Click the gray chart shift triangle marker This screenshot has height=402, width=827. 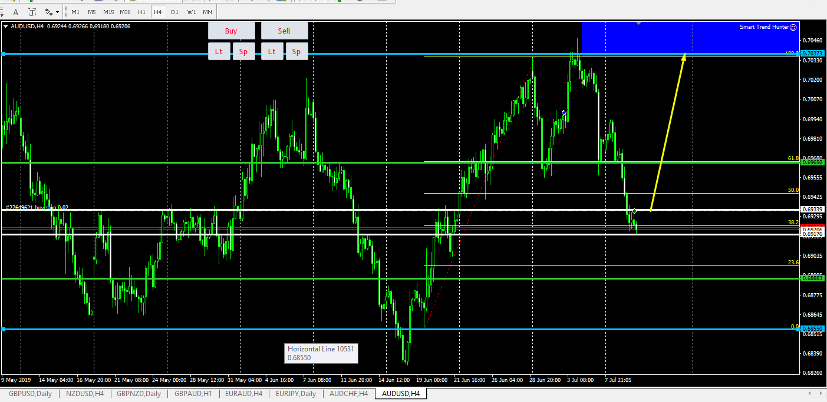[x=638, y=23]
